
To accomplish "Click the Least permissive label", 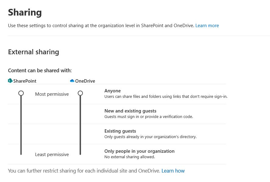I will click(52, 155).
